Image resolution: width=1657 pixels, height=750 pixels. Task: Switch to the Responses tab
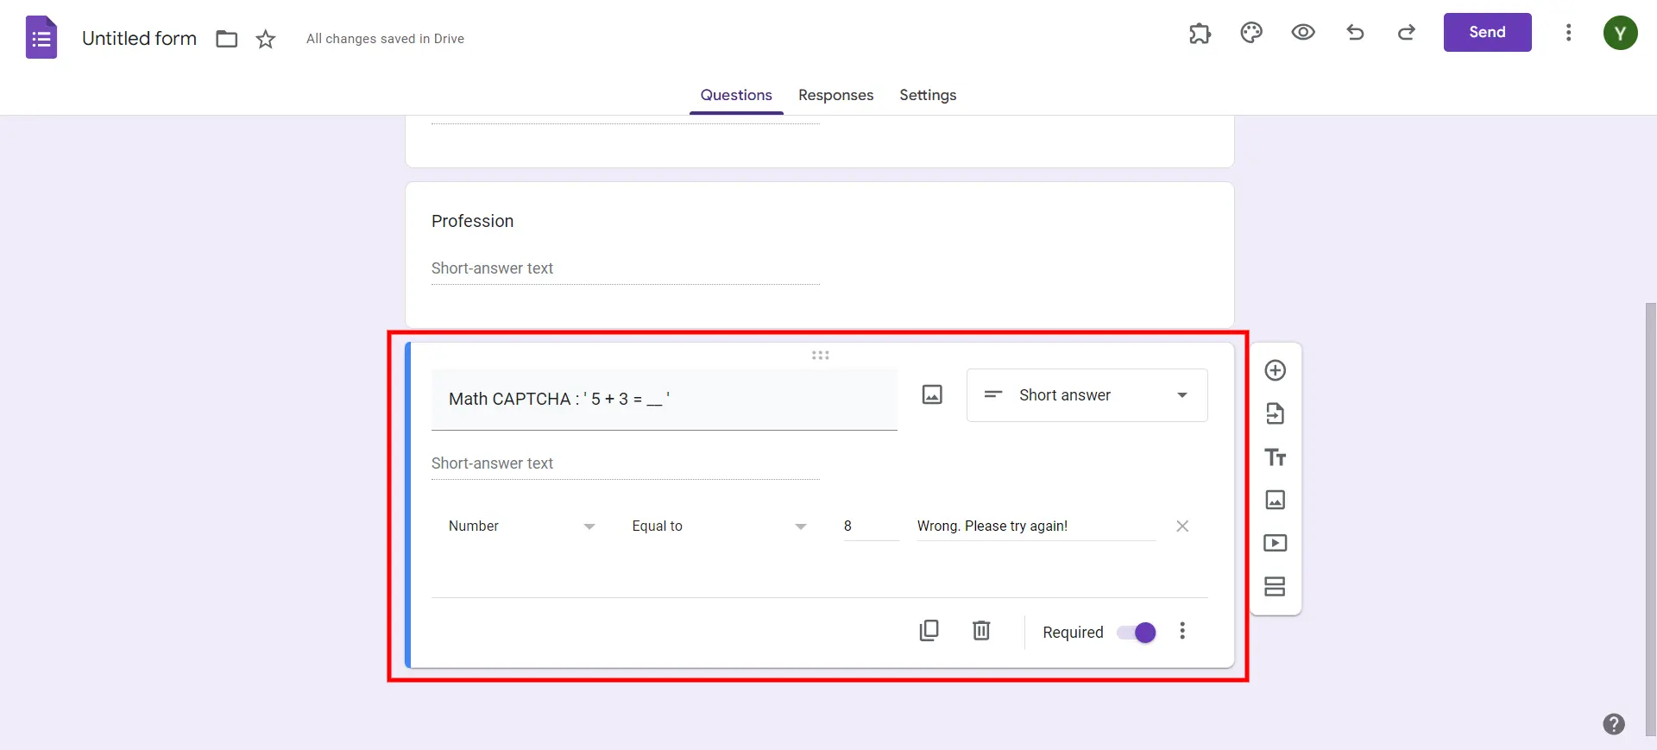coord(835,95)
